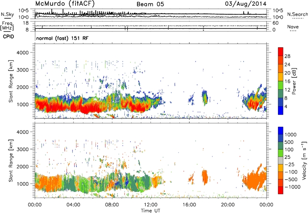Click the Slant Range label of power panel
The height and width of the screenshot is (213, 308).
point(10,81)
